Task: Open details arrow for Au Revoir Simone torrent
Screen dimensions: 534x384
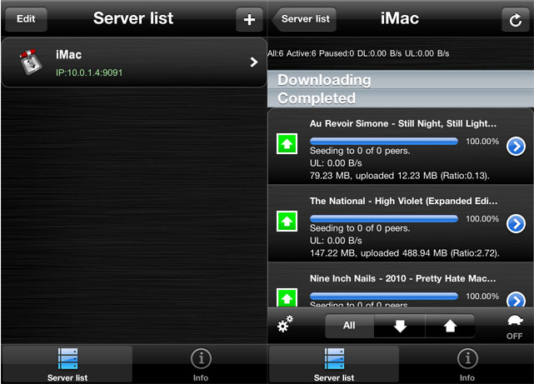Action: (x=516, y=147)
